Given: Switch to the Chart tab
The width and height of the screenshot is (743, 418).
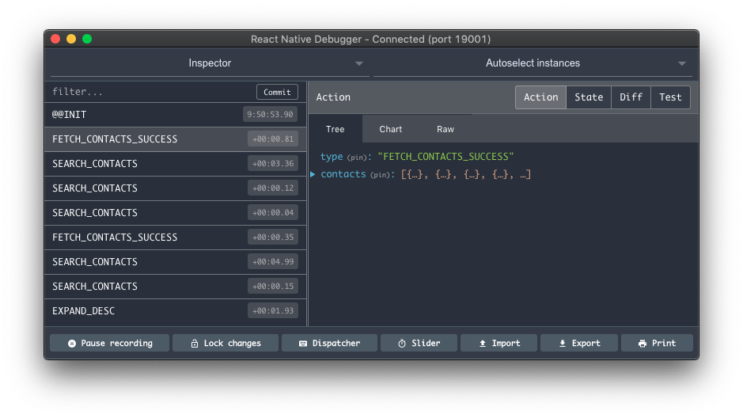Looking at the screenshot, I should [x=390, y=129].
